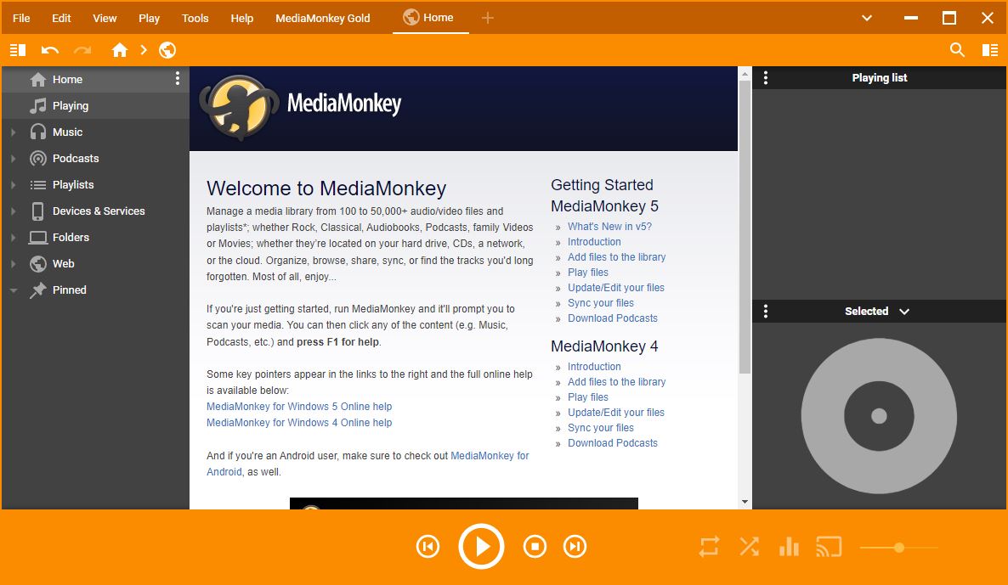
Task: Adjust the volume slider handle
Action: [x=898, y=548]
